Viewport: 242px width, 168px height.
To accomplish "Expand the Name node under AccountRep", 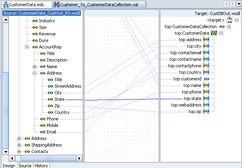I will [x=34, y=67].
